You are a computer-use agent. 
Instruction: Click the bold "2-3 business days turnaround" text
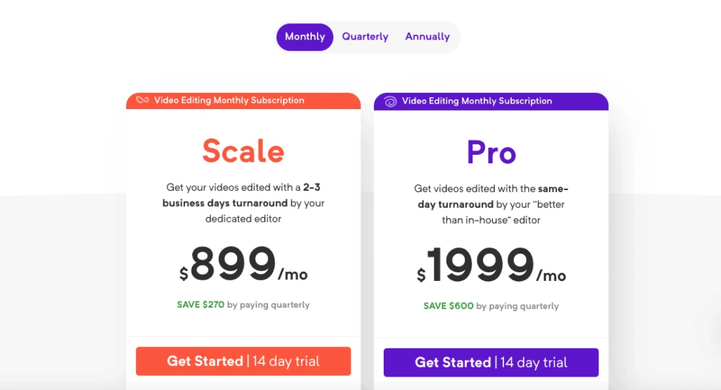(225, 203)
